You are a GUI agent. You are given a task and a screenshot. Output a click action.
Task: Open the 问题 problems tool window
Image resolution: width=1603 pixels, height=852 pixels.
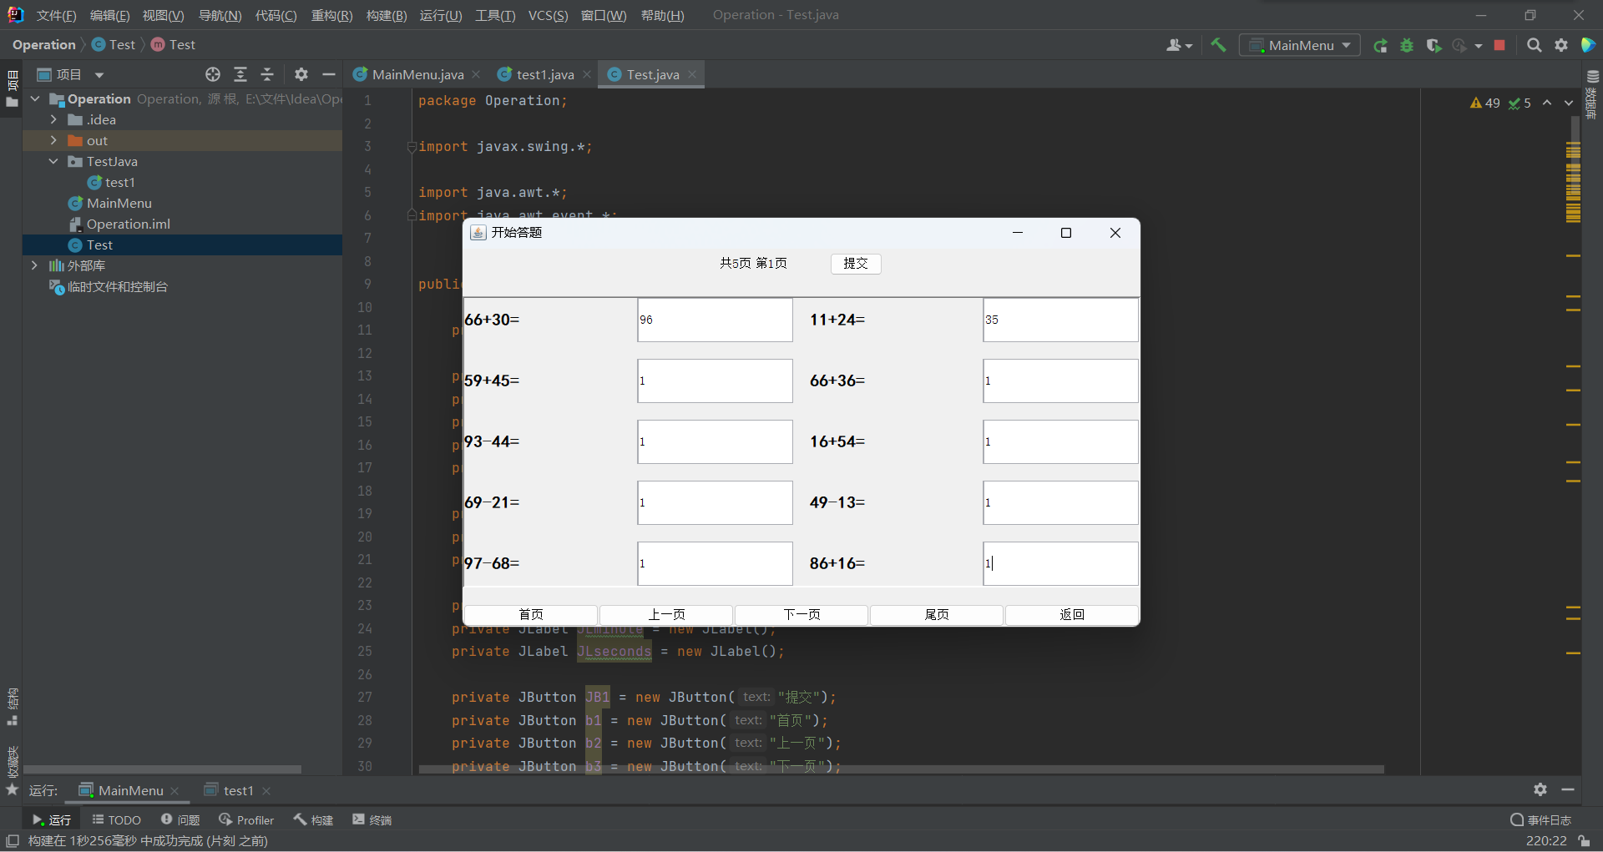(x=180, y=820)
